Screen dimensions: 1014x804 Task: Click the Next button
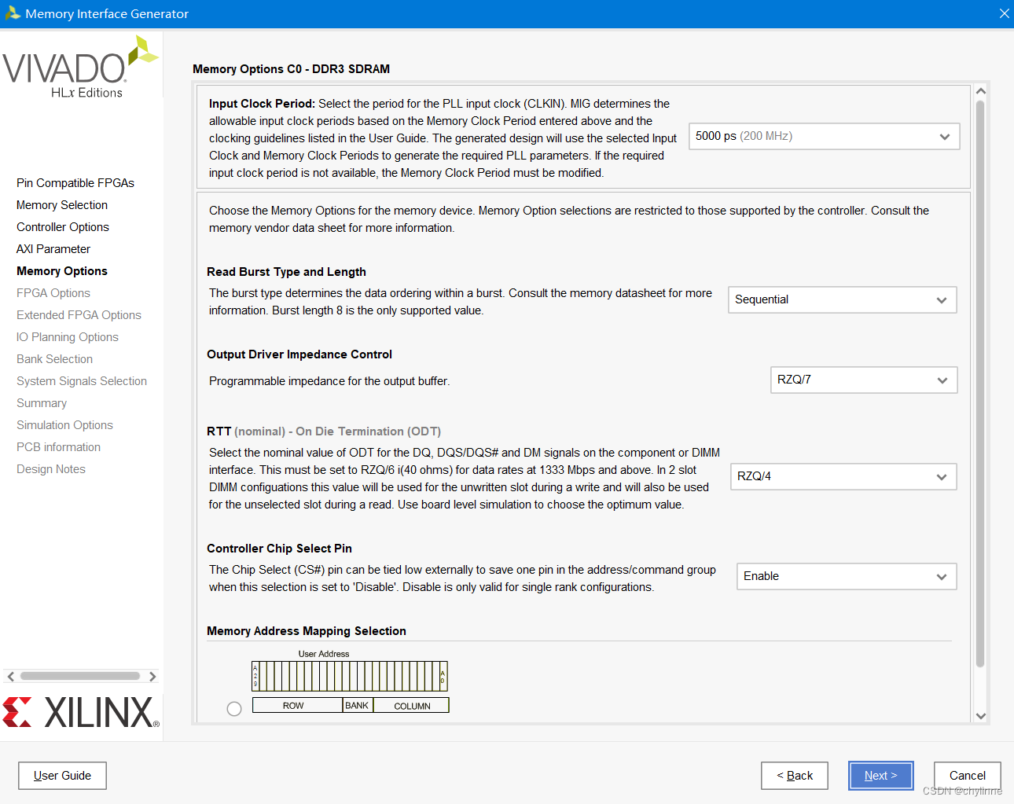point(880,776)
